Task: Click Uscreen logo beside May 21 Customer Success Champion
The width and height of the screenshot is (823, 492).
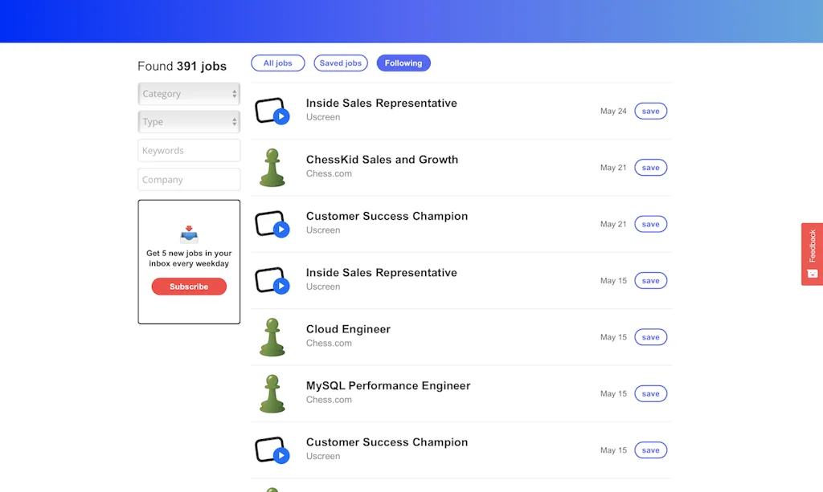Action: point(272,225)
